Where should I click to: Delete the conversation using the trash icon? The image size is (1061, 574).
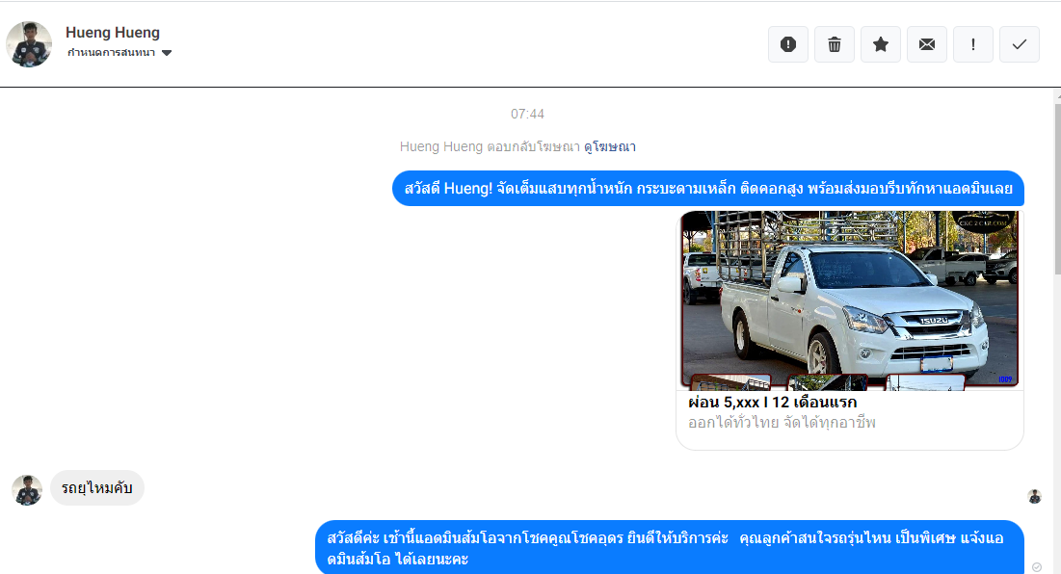click(835, 44)
